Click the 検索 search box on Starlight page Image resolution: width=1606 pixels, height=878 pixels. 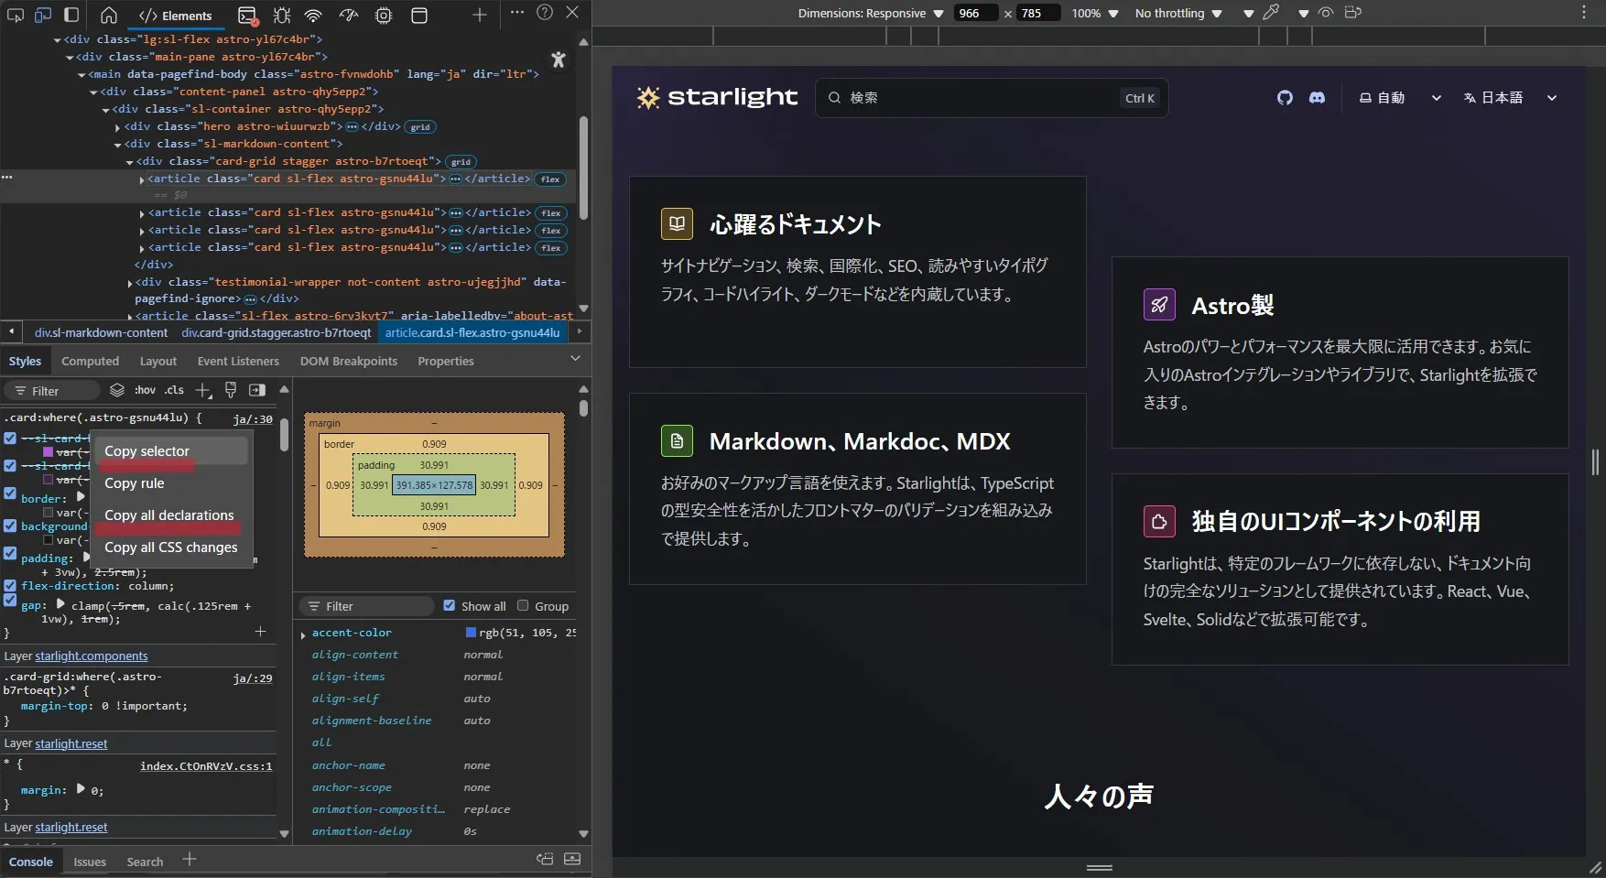pyautogui.click(x=992, y=98)
